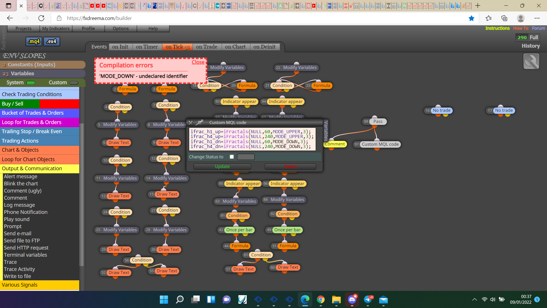
Task: Toggle the System blocks switch
Action: tap(30, 83)
